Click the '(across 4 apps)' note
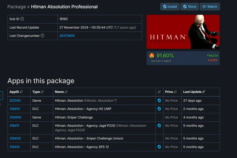 (x=161, y=61)
